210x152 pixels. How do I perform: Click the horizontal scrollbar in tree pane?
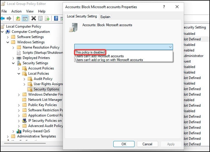pos(25,143)
